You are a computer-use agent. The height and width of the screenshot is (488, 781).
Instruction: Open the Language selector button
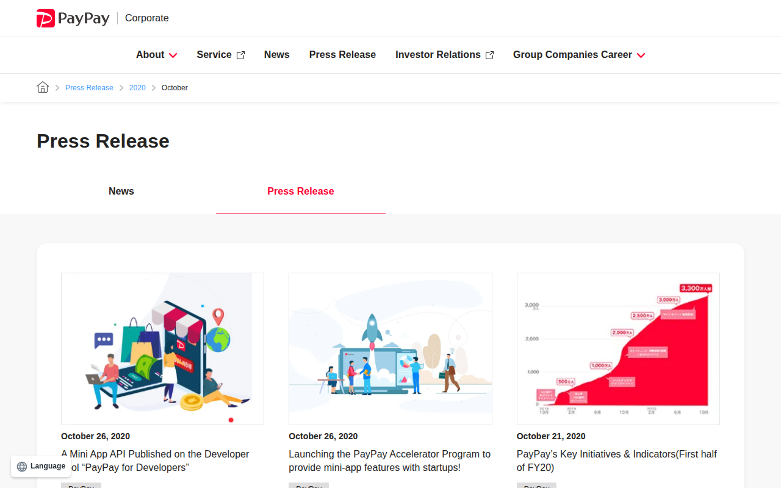coord(41,467)
